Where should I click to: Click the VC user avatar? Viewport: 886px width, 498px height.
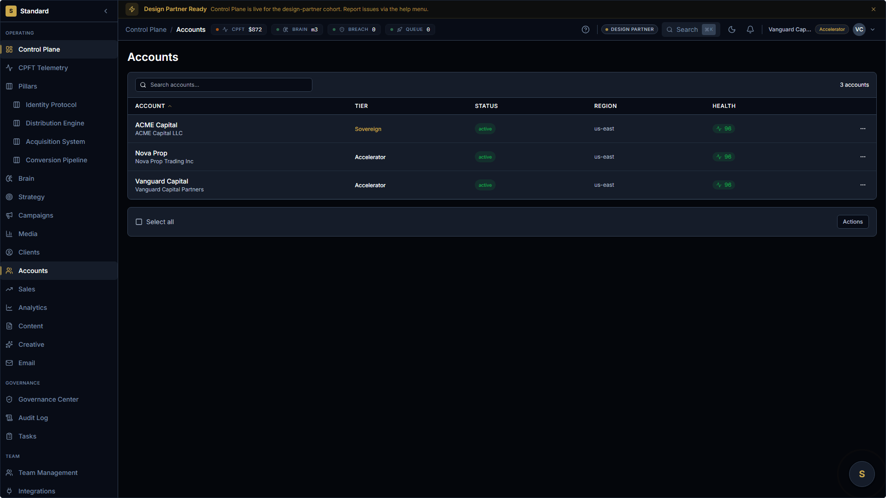859,30
